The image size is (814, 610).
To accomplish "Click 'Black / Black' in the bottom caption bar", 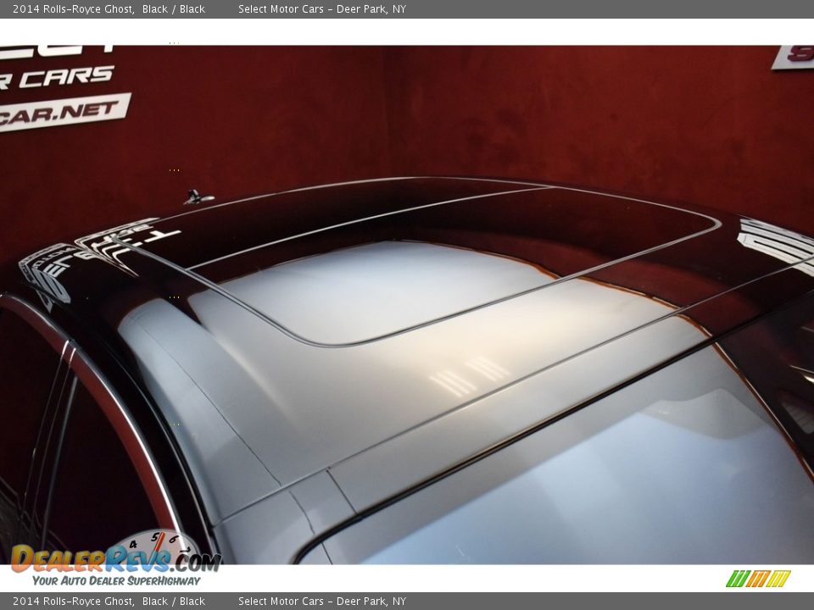I will [173, 602].
